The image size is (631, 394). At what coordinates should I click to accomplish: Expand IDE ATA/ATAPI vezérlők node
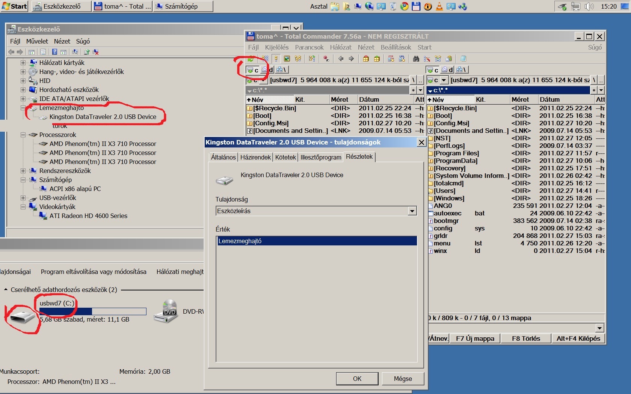[23, 99]
